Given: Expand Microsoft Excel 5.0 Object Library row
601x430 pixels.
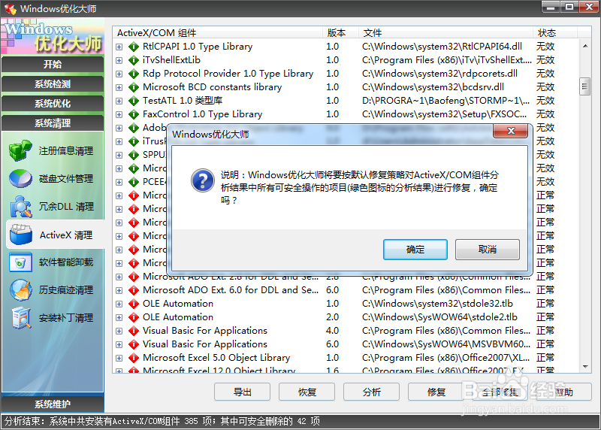Looking at the screenshot, I should click(x=119, y=358).
